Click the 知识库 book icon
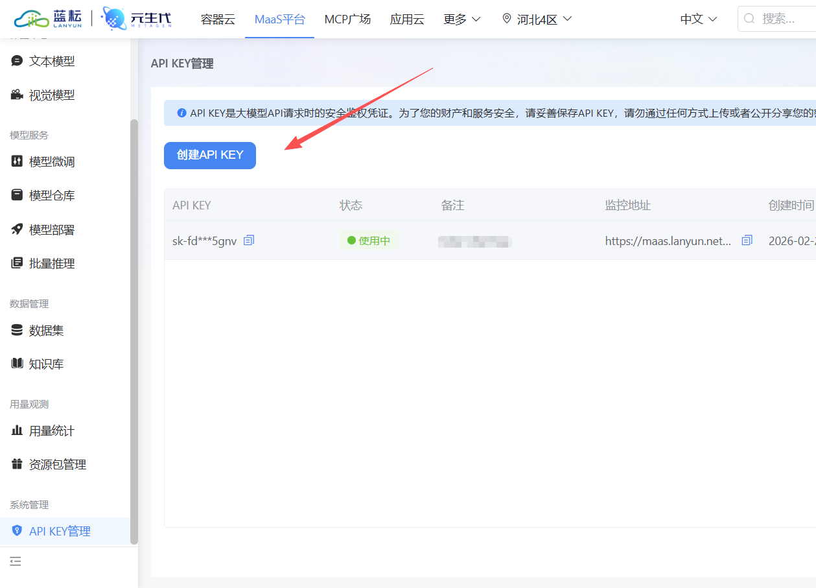 (17, 364)
